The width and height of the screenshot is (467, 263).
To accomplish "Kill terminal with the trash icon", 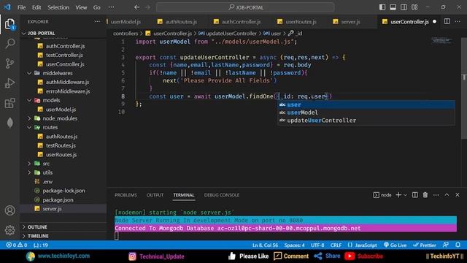I will tap(425, 195).
